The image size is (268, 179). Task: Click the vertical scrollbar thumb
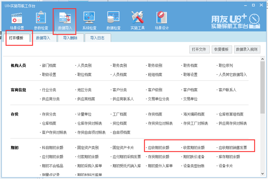click(263, 87)
